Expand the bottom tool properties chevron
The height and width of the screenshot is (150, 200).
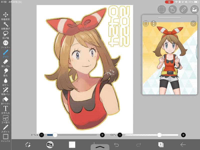100,147
